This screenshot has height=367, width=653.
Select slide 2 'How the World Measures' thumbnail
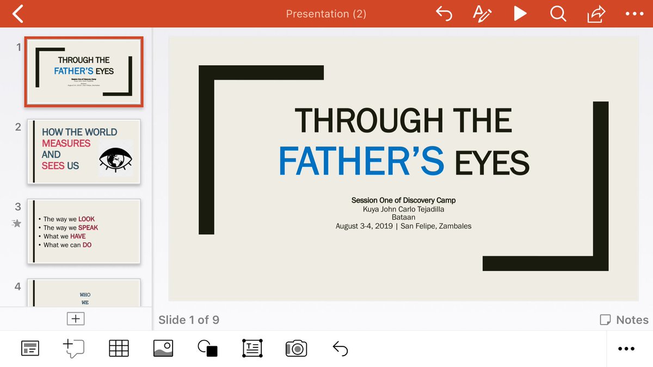pyautogui.click(x=84, y=152)
